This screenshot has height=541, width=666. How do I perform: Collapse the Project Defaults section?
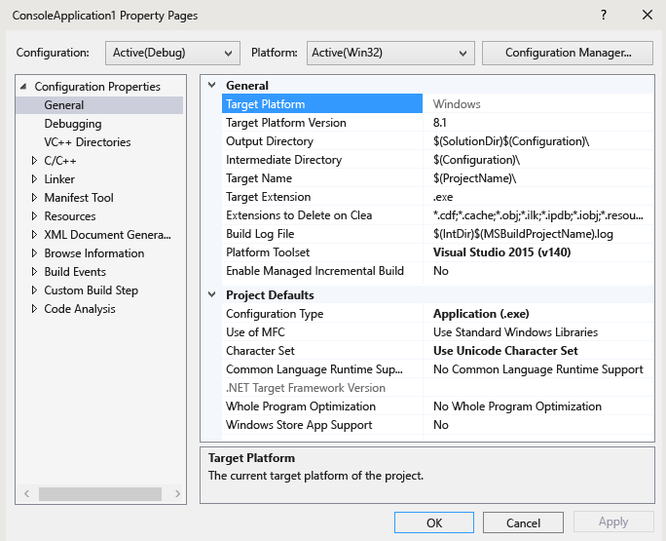[211, 294]
